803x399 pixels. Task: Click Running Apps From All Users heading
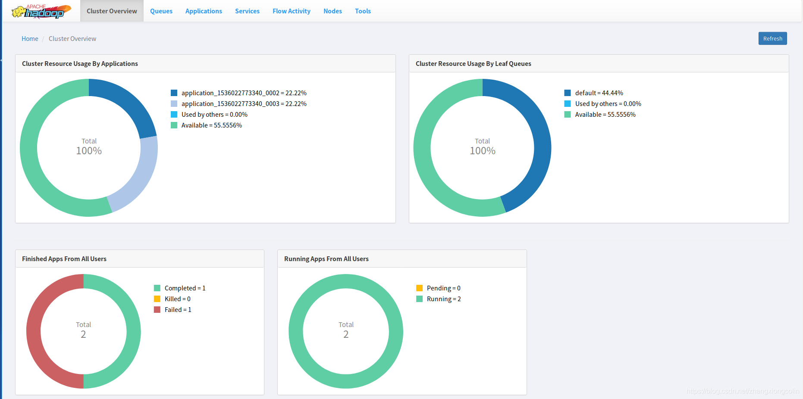pyautogui.click(x=326, y=259)
